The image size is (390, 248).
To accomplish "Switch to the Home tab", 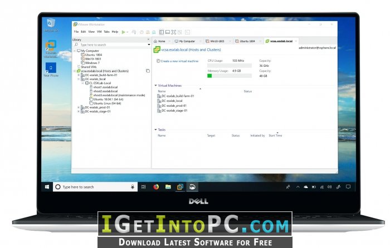I will point(161,41).
